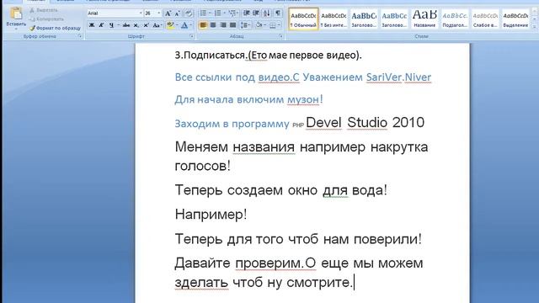
Task: Click the bulleted list icon
Action: click(x=204, y=13)
